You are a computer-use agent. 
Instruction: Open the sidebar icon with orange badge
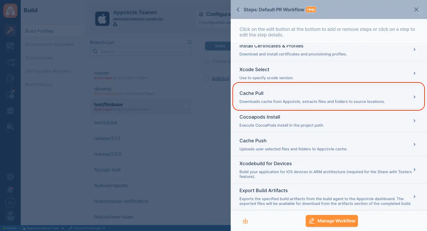pyautogui.click(x=10, y=94)
